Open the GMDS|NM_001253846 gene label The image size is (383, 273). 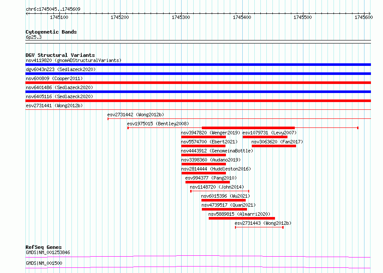(x=48, y=252)
